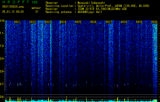The image size is (160, 102).
Task: Click the 0825 time marker
Action: (x=78, y=22)
